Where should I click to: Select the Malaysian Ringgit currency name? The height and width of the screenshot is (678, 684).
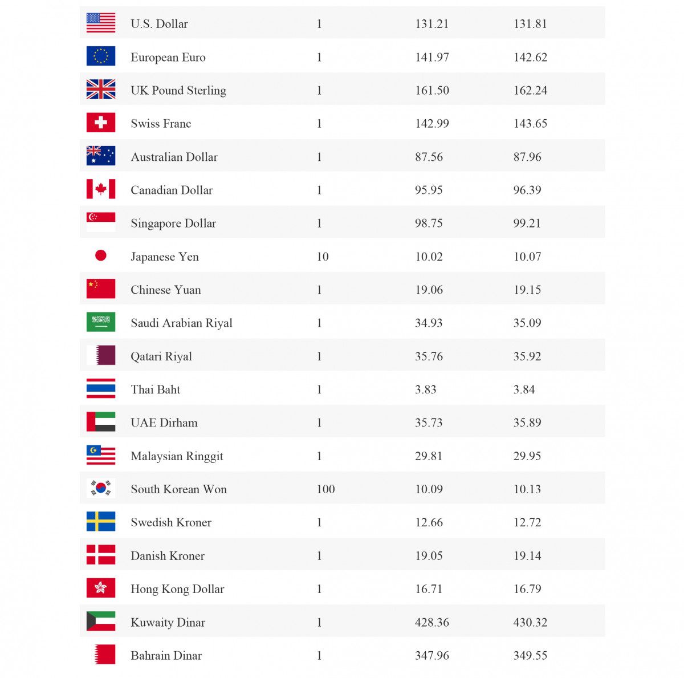click(x=177, y=456)
